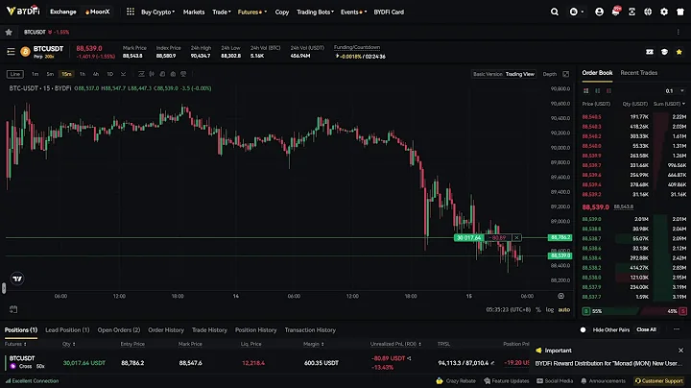Open the Copy trading menu item
Viewport: 691px width, 388px height.
(282, 12)
